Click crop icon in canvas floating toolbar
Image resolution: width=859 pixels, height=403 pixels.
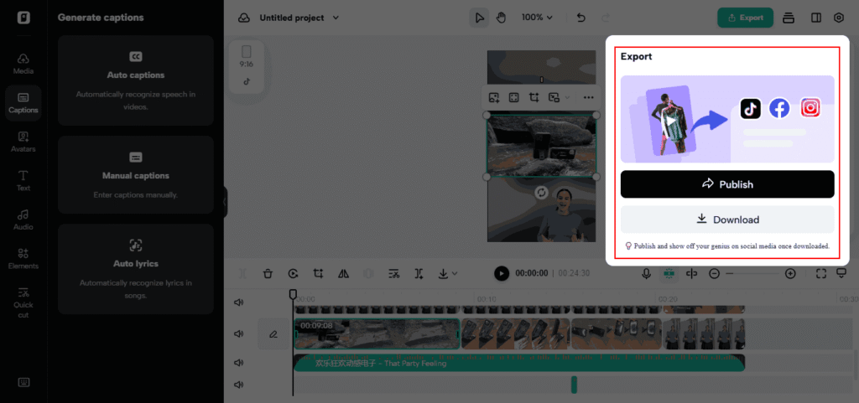pos(534,97)
